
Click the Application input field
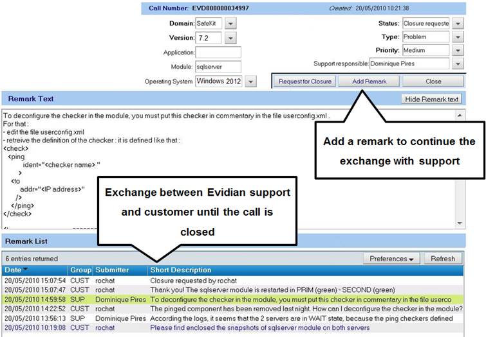click(x=218, y=53)
